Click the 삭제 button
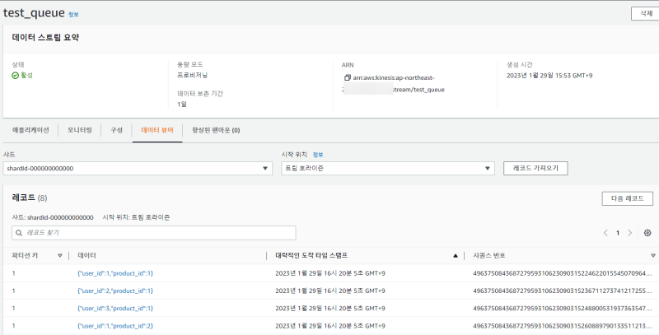This screenshot has height=335, width=659. (x=641, y=13)
